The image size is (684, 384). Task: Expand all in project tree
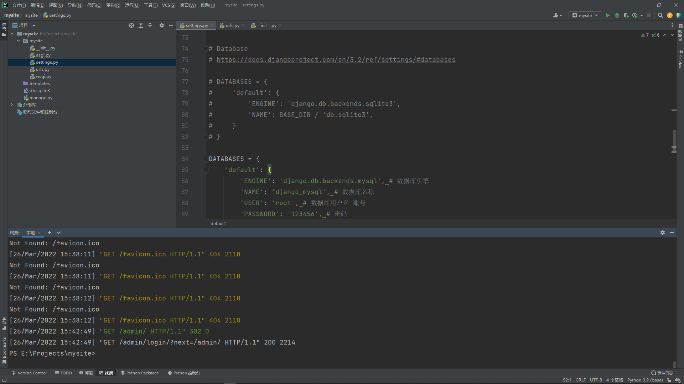click(x=141, y=25)
